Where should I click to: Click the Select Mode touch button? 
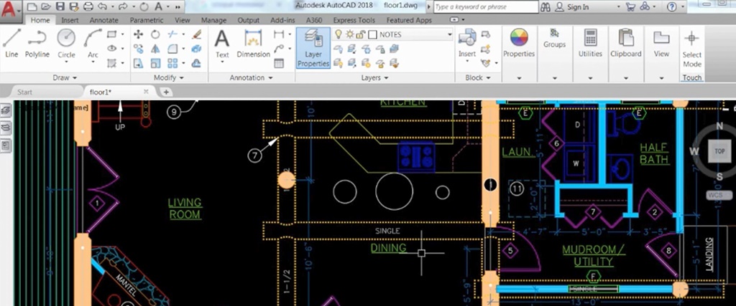pos(692,49)
